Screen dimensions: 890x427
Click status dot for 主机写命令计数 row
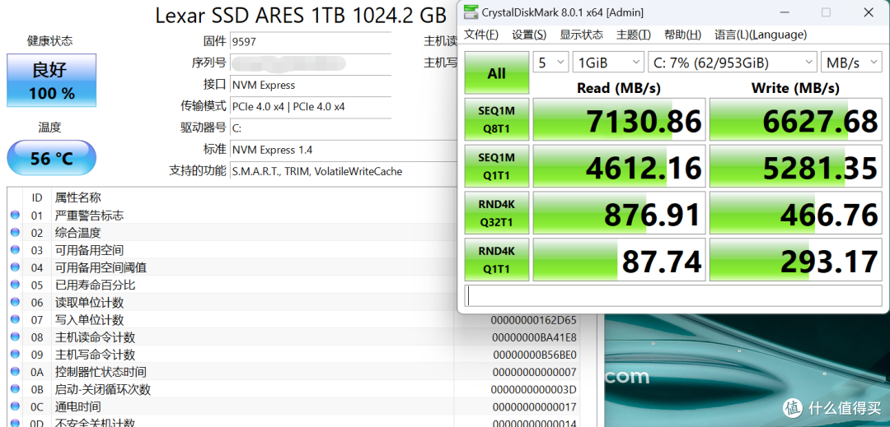(15, 355)
